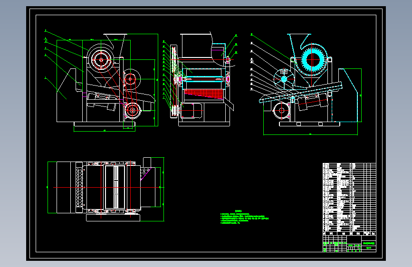Click the parts list table
The height and width of the screenshot is (267, 412).
pyautogui.click(x=349, y=199)
